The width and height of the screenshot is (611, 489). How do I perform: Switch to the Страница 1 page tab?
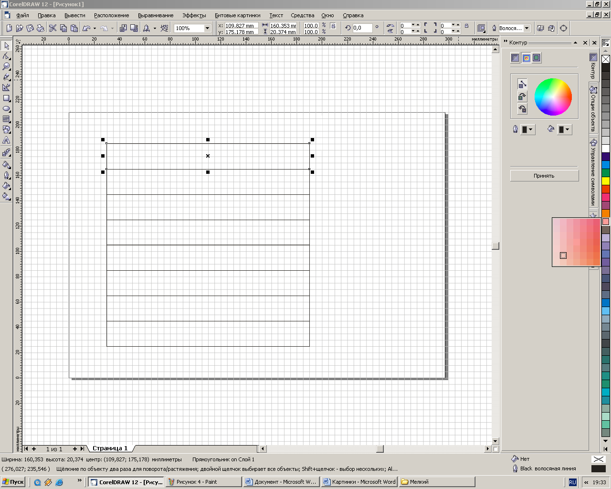(x=110, y=448)
